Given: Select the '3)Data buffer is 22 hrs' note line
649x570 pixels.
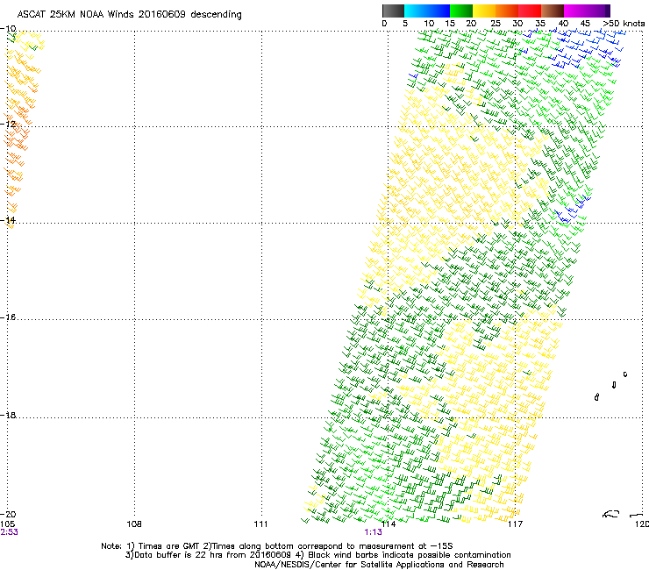Looking at the screenshot, I should click(x=317, y=555).
